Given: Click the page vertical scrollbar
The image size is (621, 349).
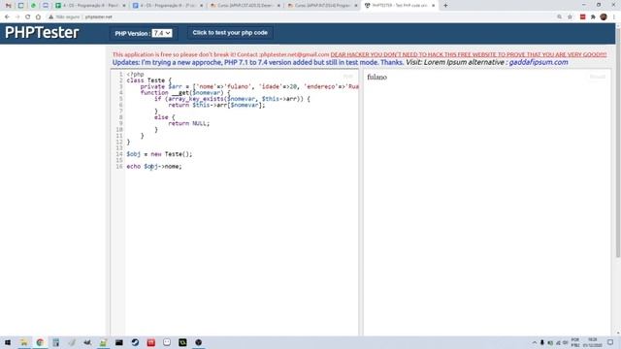Looking at the screenshot, I should pyautogui.click(x=618, y=143).
